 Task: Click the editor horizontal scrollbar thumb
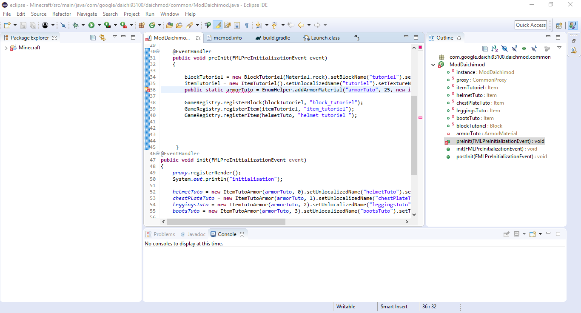pos(226,222)
